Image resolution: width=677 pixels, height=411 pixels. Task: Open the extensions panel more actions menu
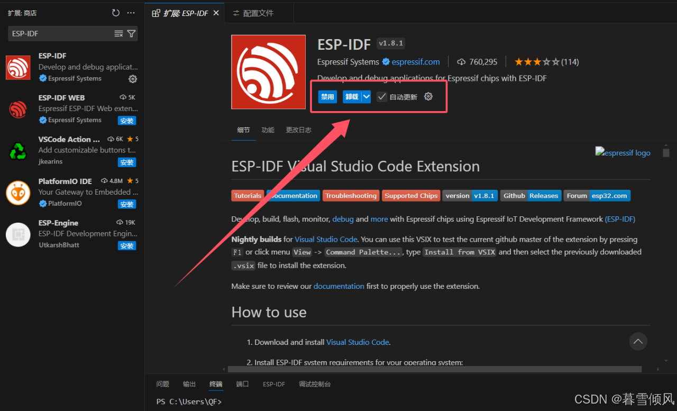click(x=131, y=13)
